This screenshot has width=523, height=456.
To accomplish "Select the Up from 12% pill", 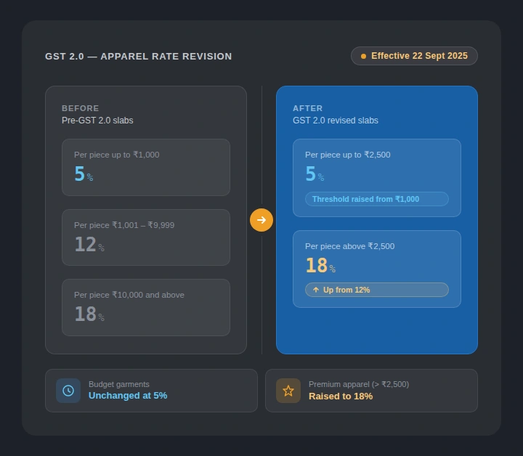I will click(x=376, y=290).
